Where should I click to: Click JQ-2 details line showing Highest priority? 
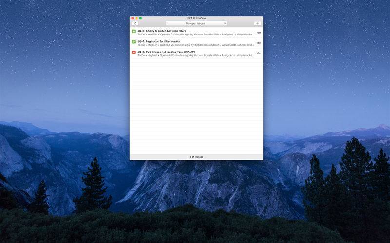pos(196,55)
